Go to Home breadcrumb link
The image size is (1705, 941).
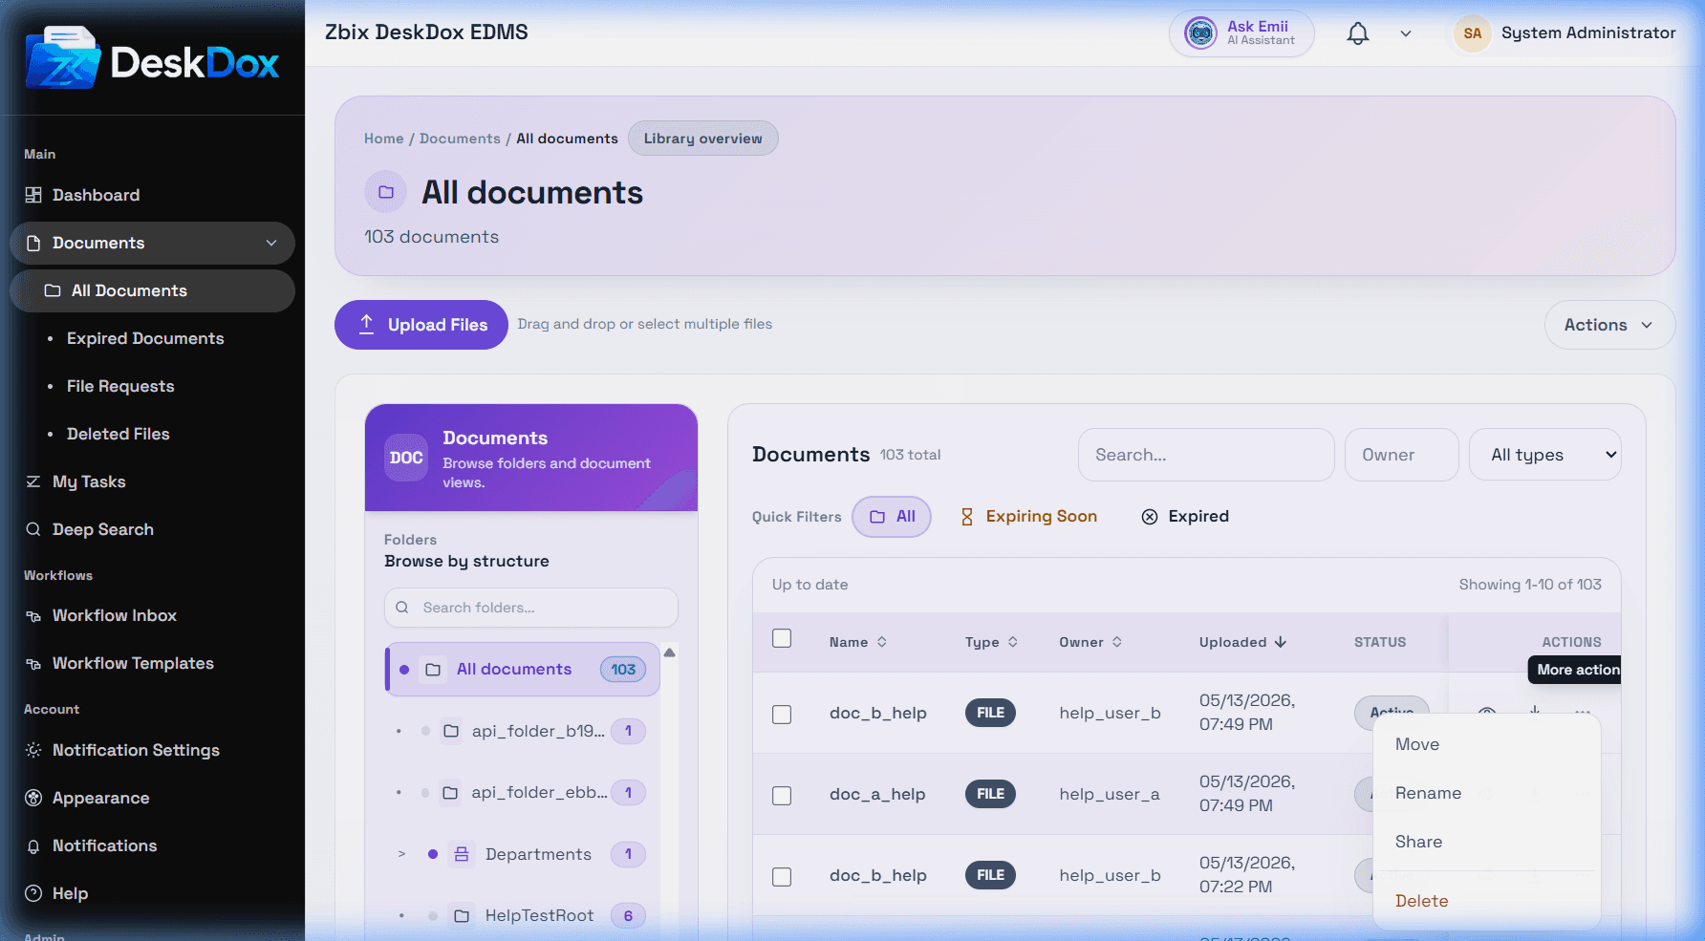point(384,139)
